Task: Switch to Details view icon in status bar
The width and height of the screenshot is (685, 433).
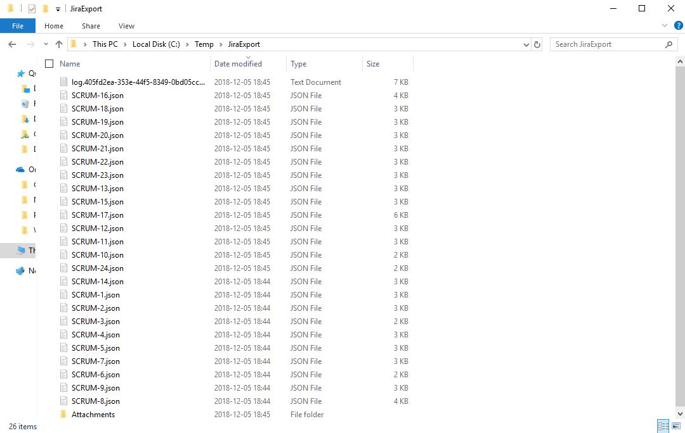Action: [663, 426]
